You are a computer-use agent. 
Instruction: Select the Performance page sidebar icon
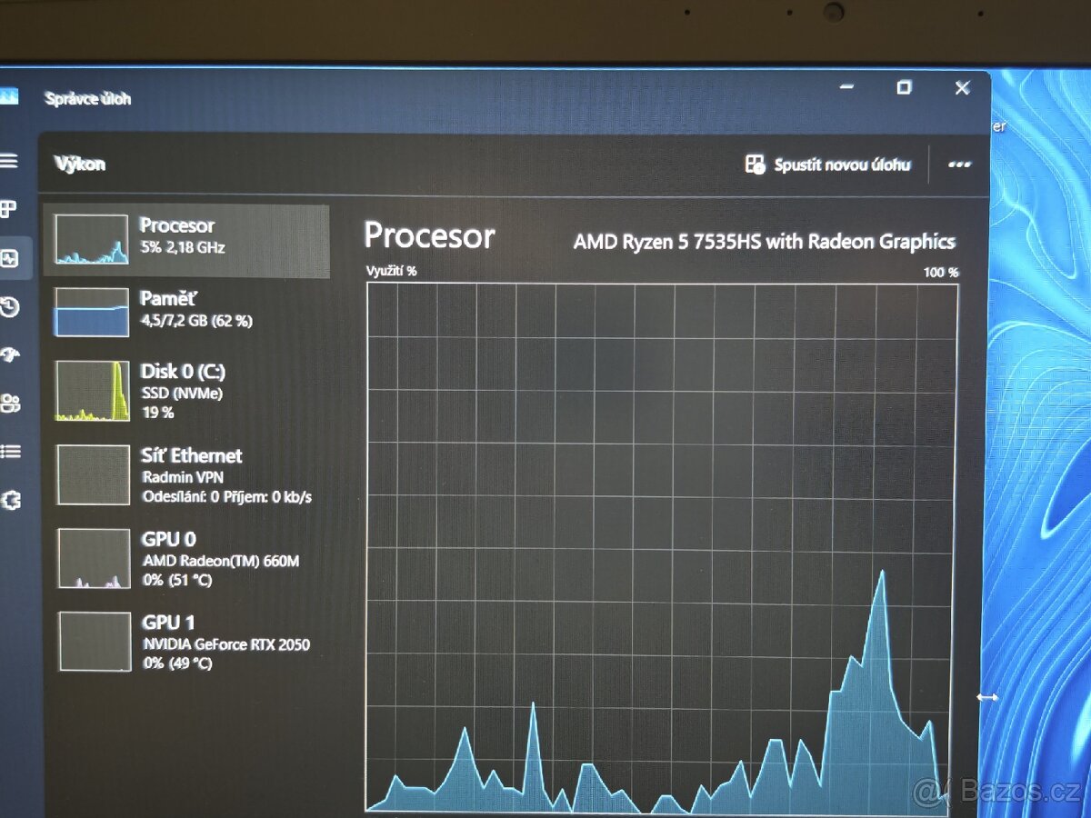10,259
